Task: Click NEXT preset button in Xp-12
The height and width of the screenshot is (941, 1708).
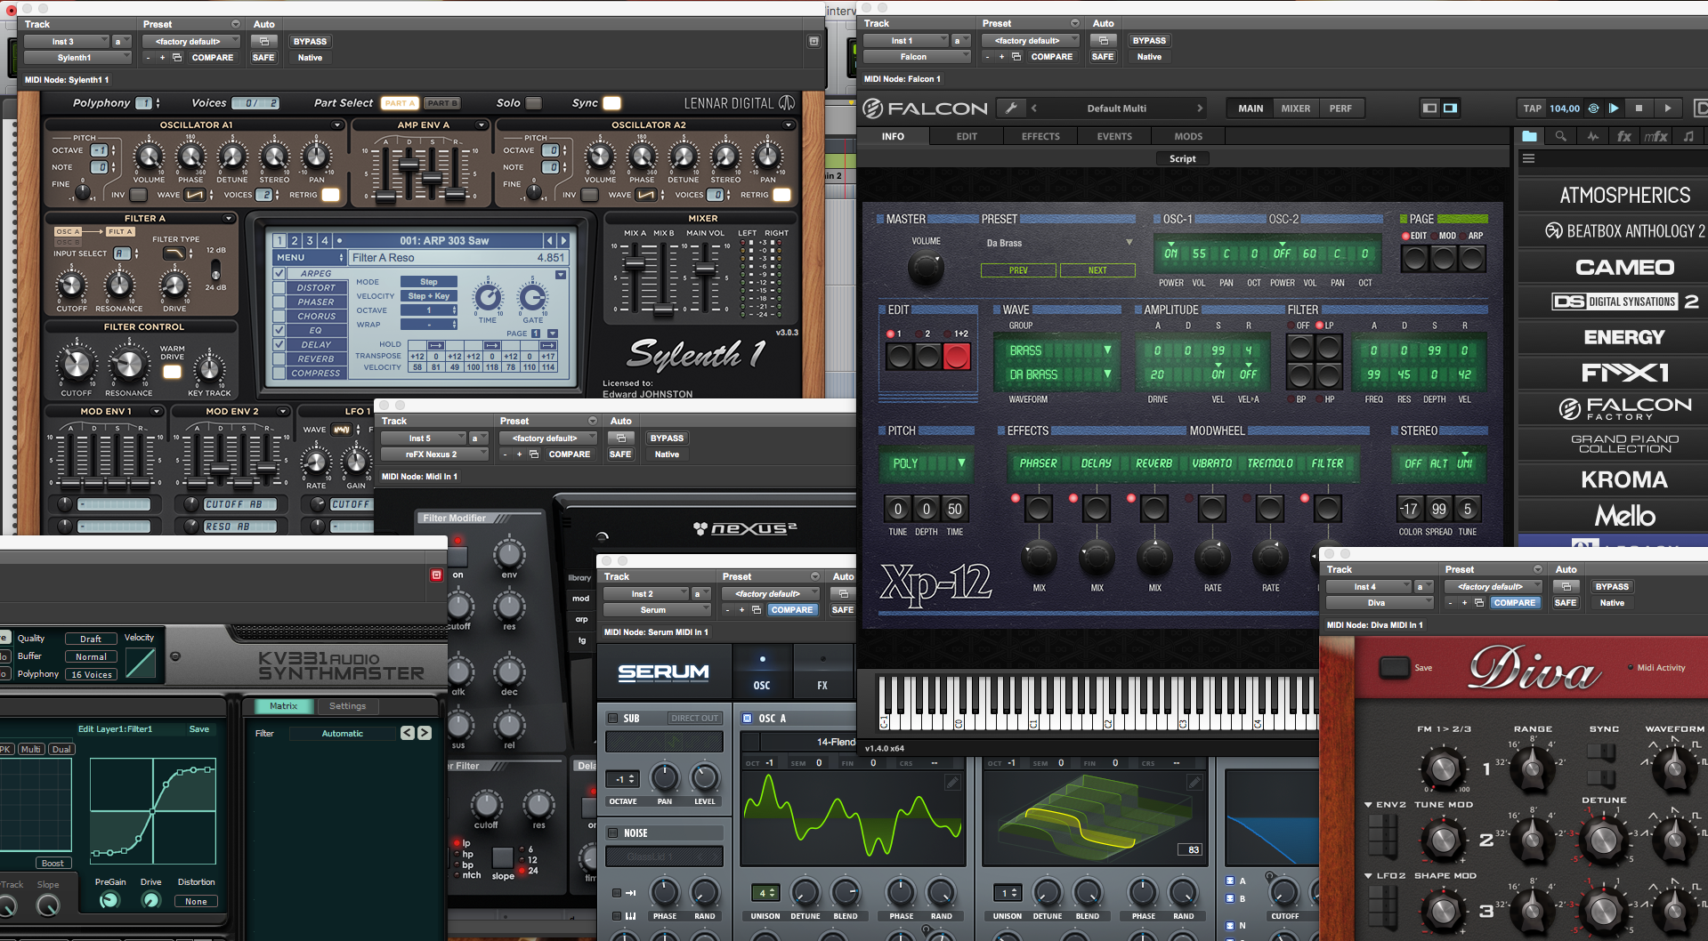Action: [x=1097, y=270]
